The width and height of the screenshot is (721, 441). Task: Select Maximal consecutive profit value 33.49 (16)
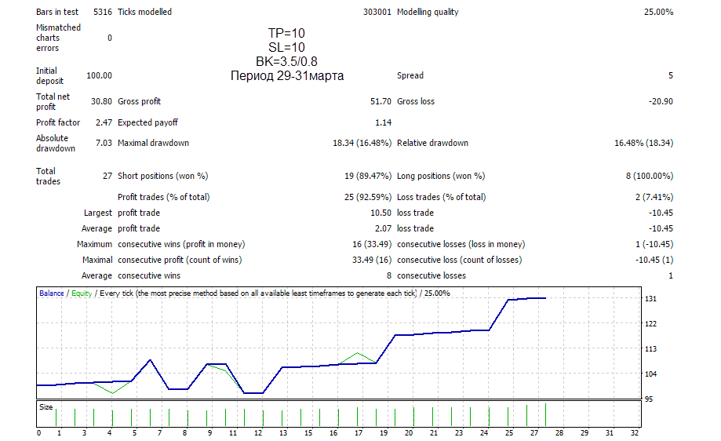click(372, 260)
